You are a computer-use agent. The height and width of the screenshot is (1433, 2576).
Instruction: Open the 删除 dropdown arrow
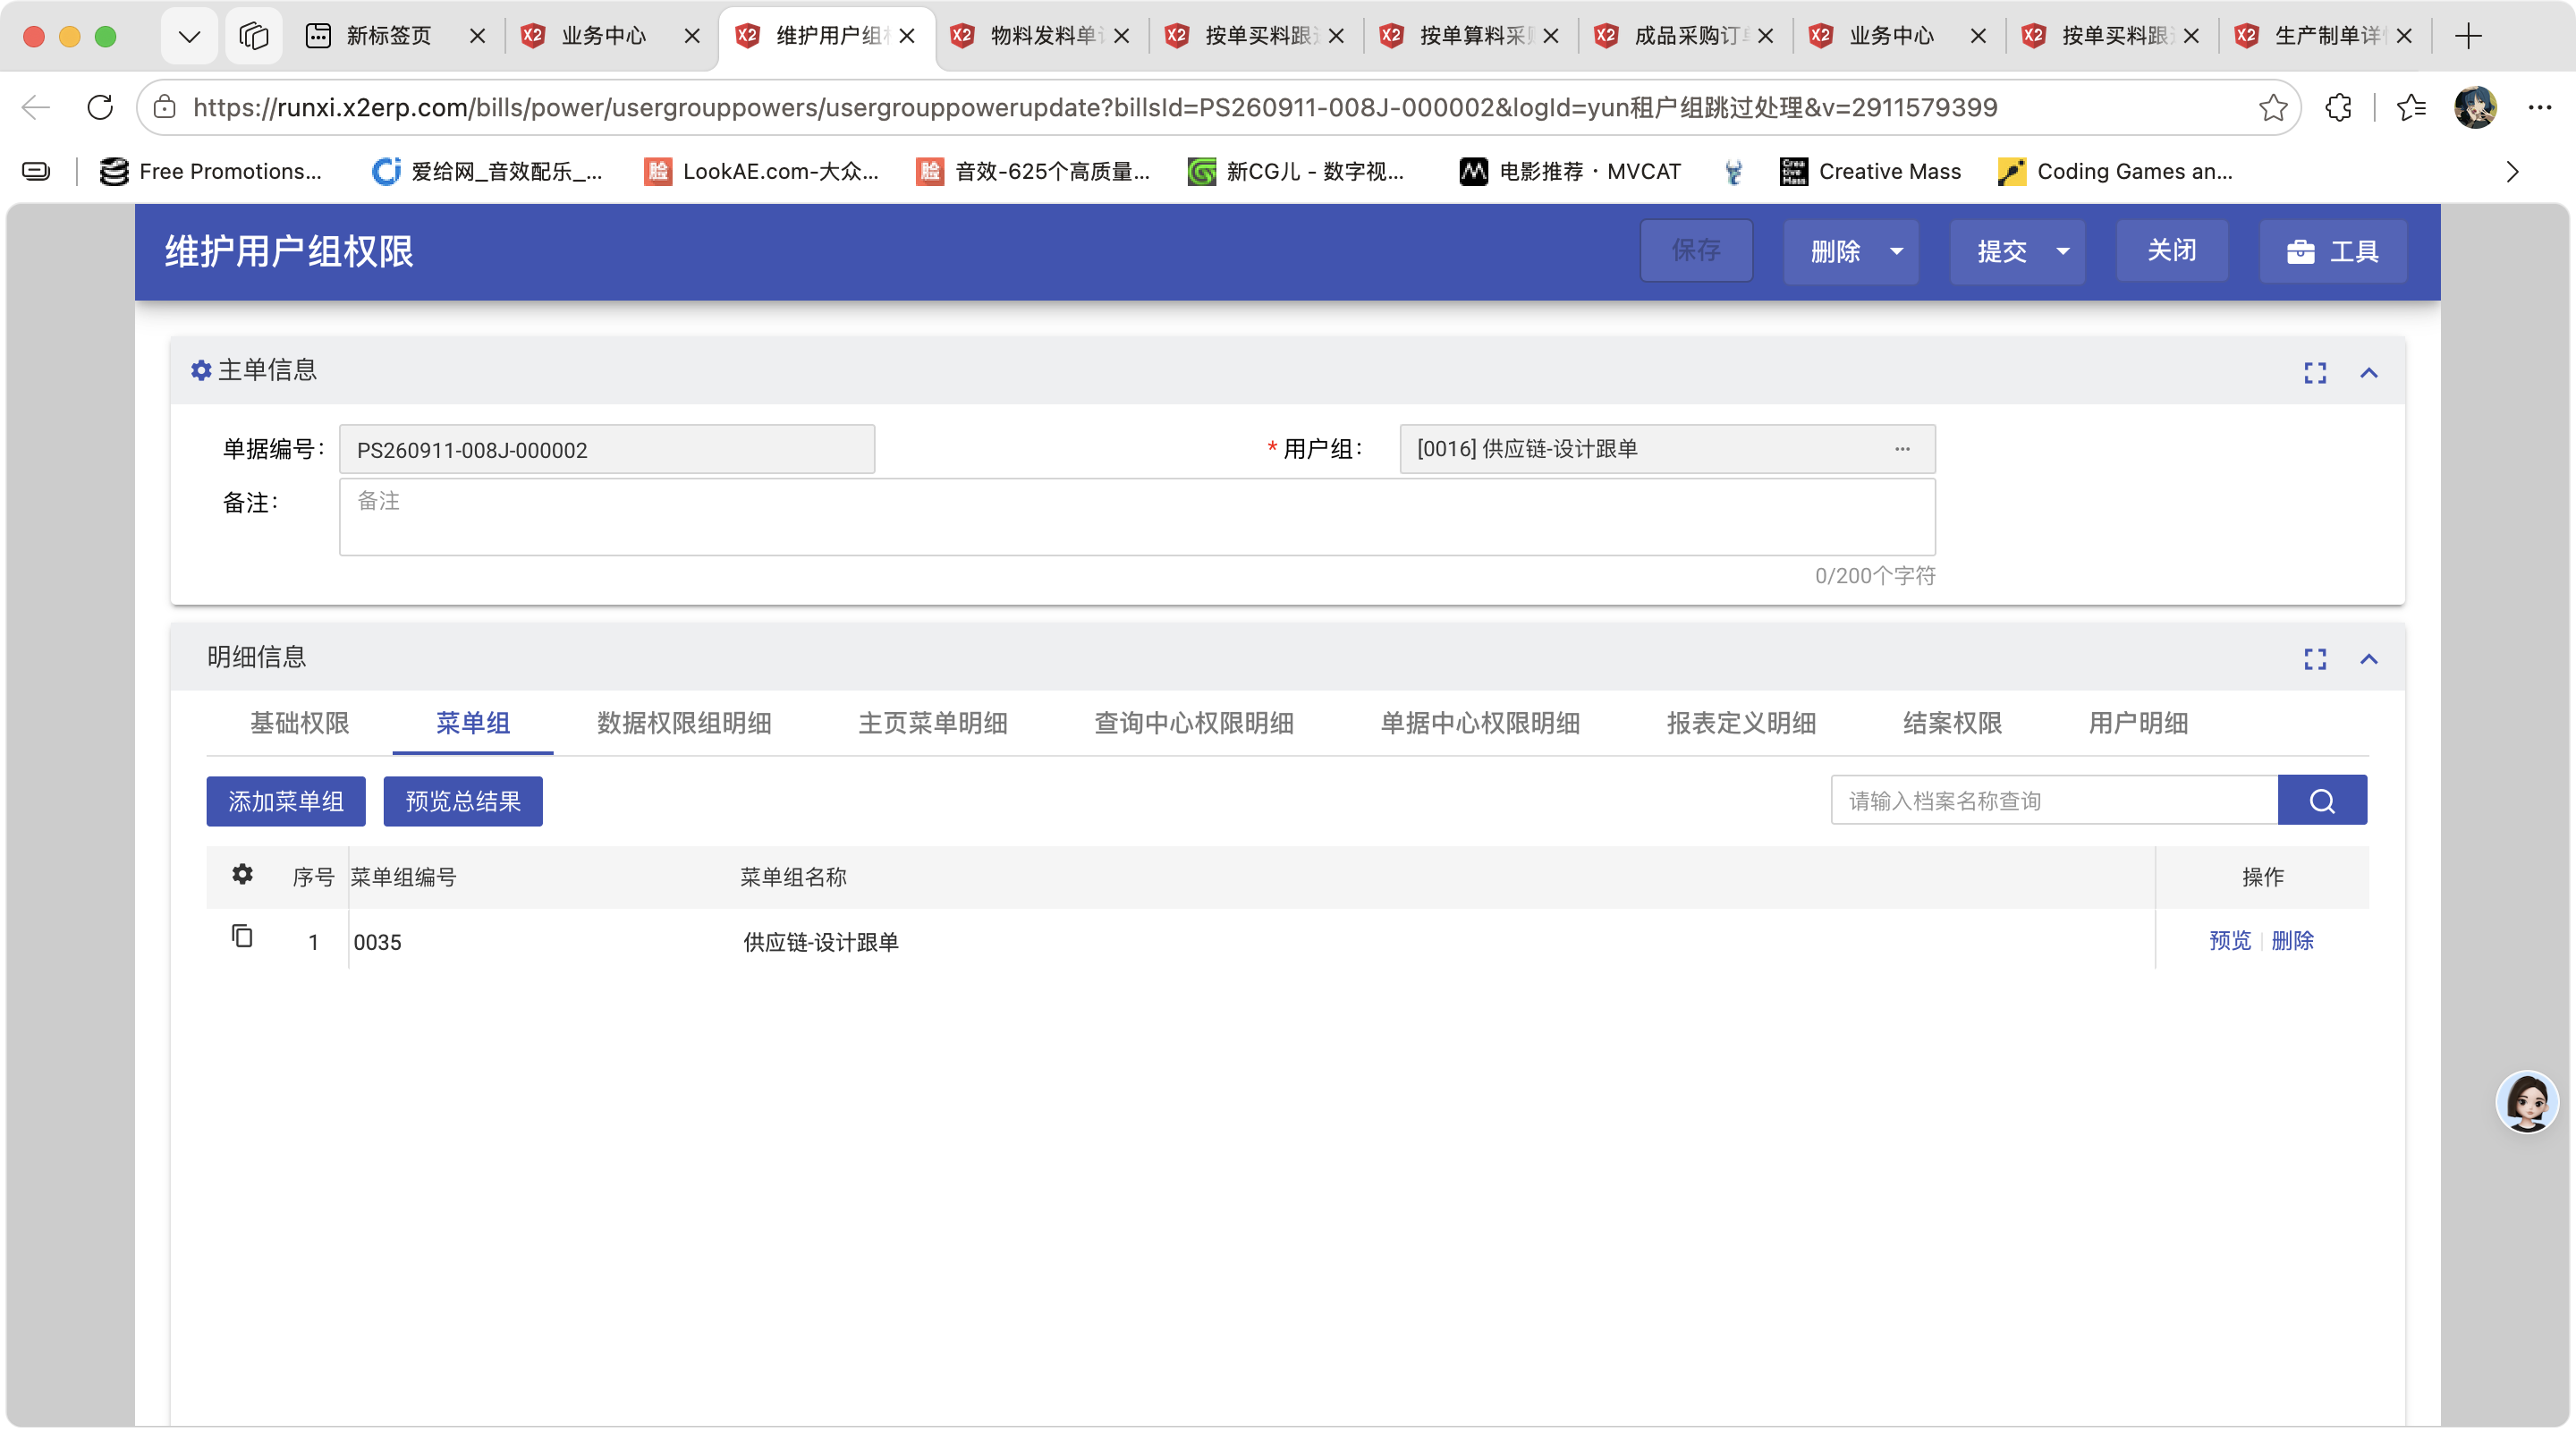pyautogui.click(x=1896, y=251)
